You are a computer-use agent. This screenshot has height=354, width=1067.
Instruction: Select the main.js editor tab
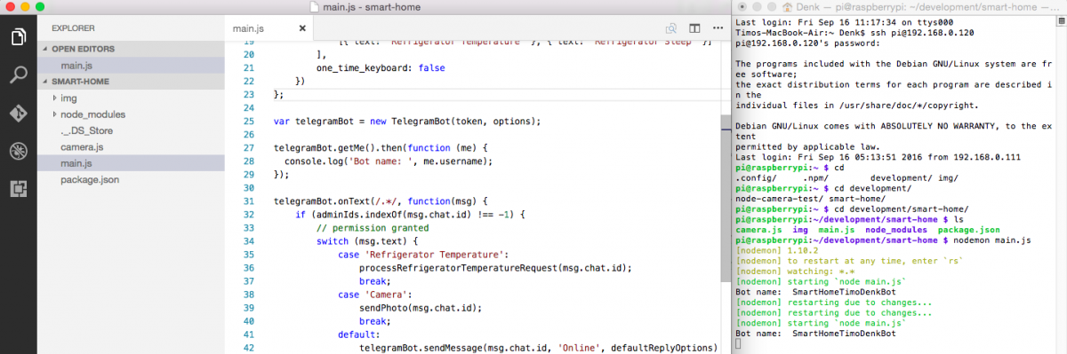[269, 28]
